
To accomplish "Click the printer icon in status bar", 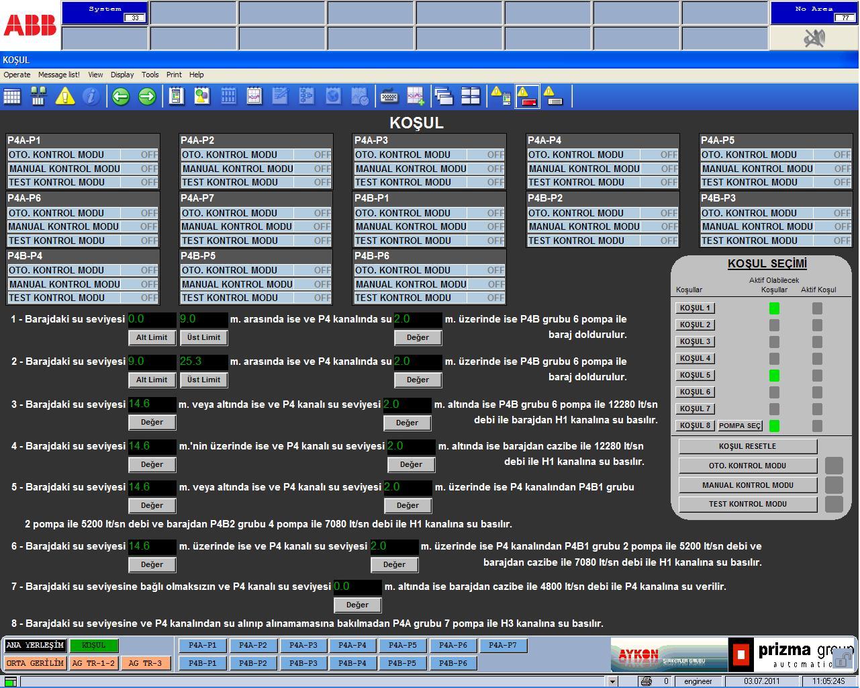I will [x=646, y=681].
